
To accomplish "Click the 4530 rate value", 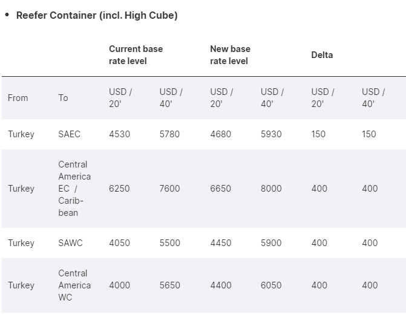I will (119, 134).
